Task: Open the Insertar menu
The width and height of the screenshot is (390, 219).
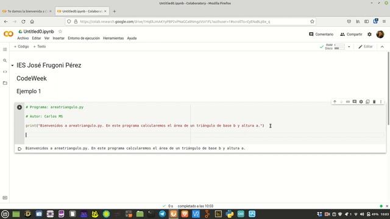Action: pyautogui.click(x=58, y=38)
